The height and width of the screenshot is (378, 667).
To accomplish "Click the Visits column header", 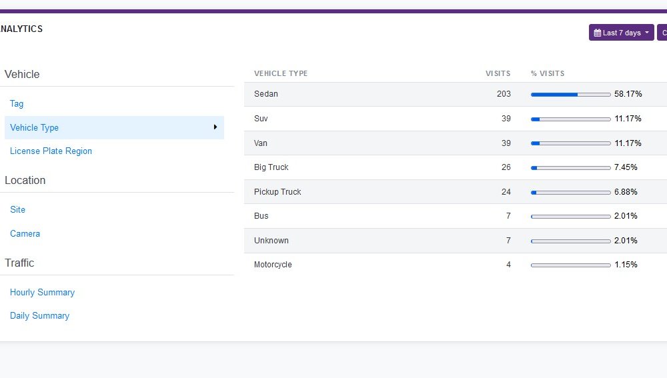I will coord(498,73).
